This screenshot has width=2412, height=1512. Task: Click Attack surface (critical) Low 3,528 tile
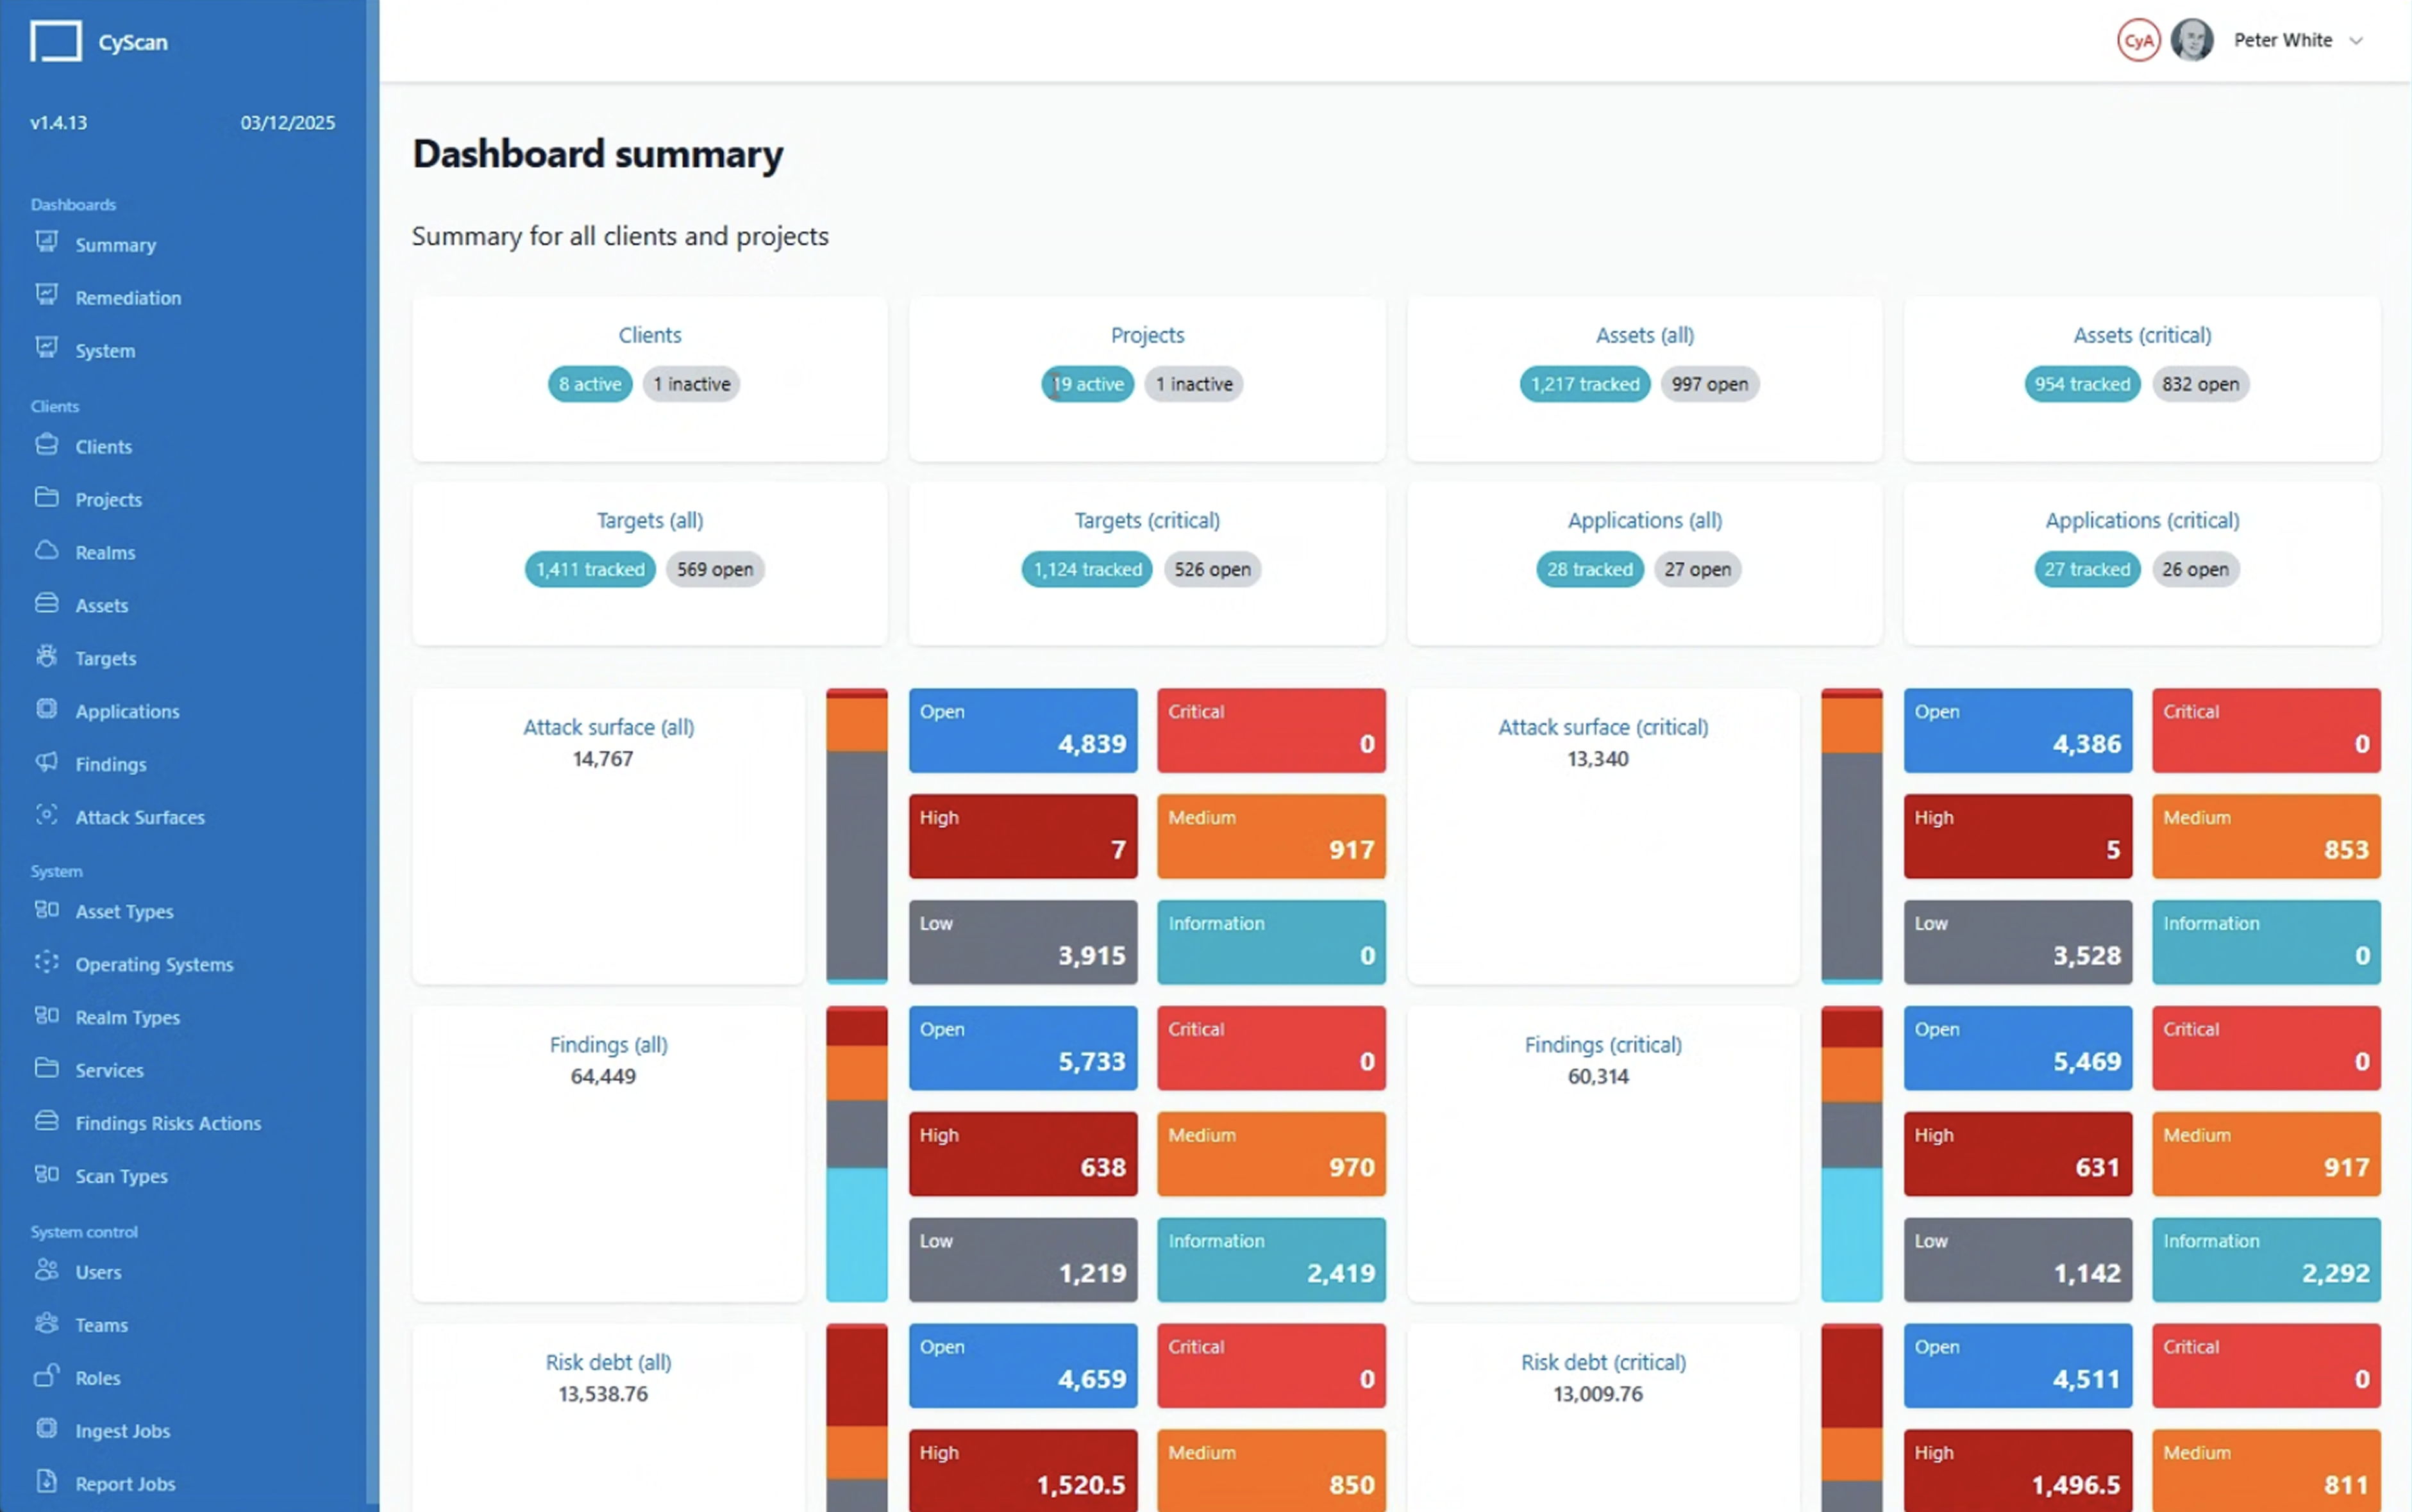2017,942
